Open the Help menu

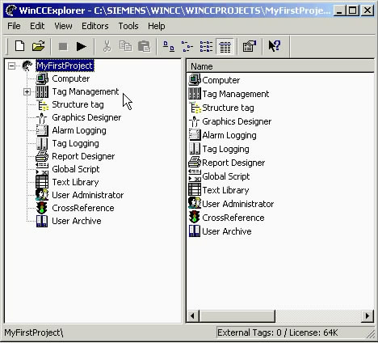coord(157,26)
